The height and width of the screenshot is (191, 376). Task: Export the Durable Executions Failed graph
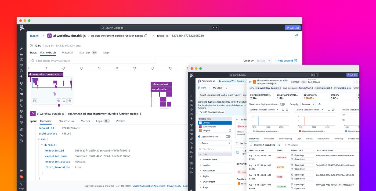[x=329, y=110]
